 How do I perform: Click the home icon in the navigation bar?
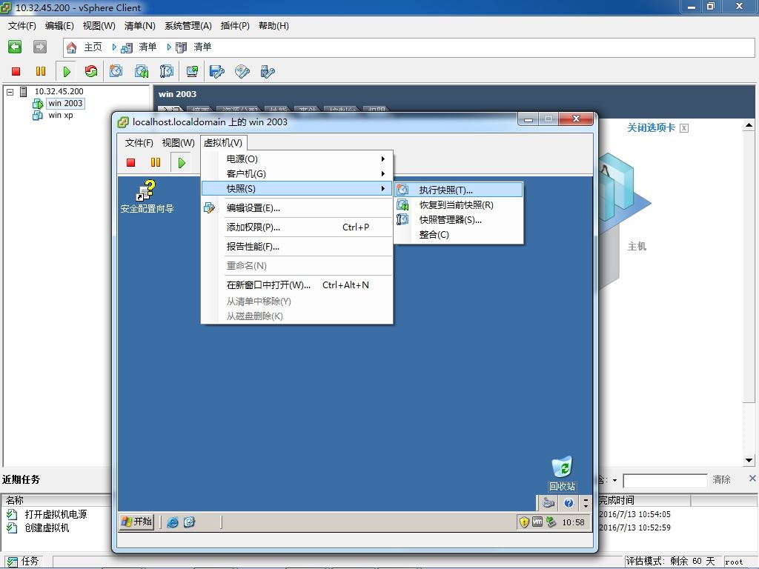click(72, 47)
